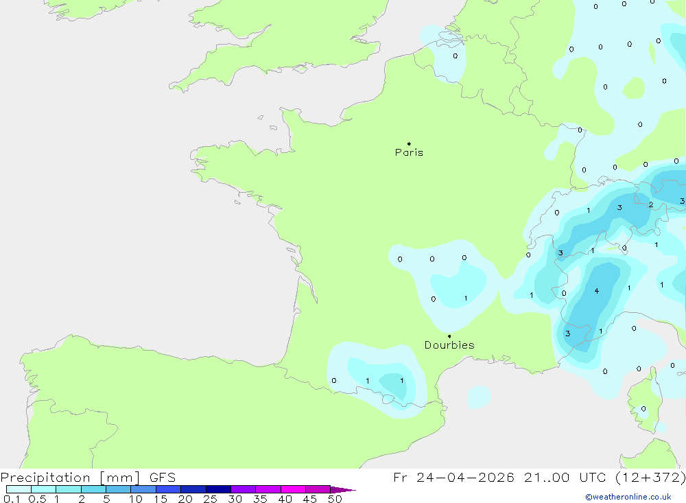The image size is (686, 503).
Task: Click the legend value label '0.5'
Action: click(37, 499)
